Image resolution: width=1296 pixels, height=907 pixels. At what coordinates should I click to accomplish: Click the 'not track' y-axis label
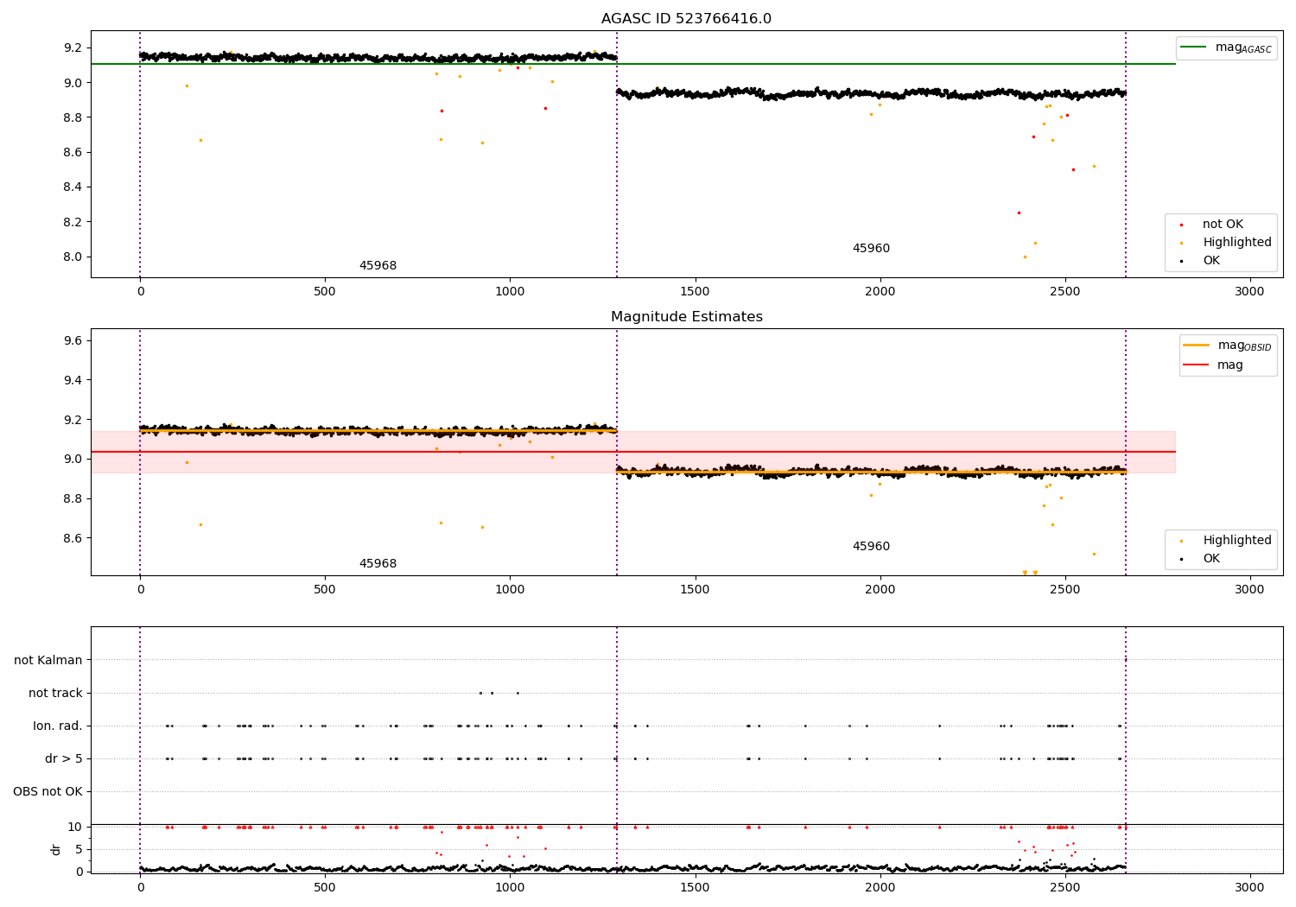[x=55, y=693]
